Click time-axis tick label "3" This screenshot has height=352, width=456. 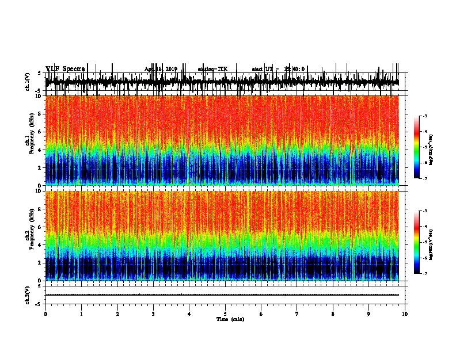tap(153, 314)
